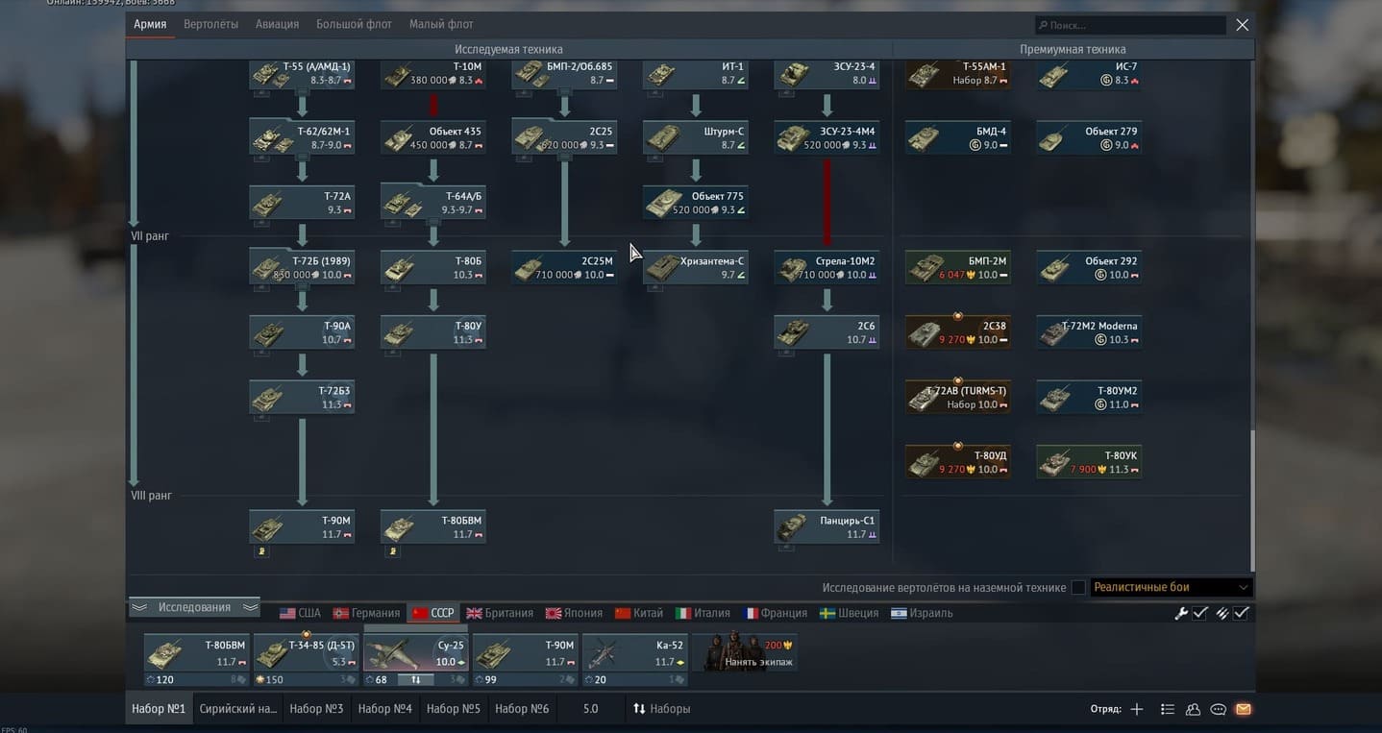1382x733 pixels.
Task: Expand the Исследования panel toggle
Action: [195, 607]
